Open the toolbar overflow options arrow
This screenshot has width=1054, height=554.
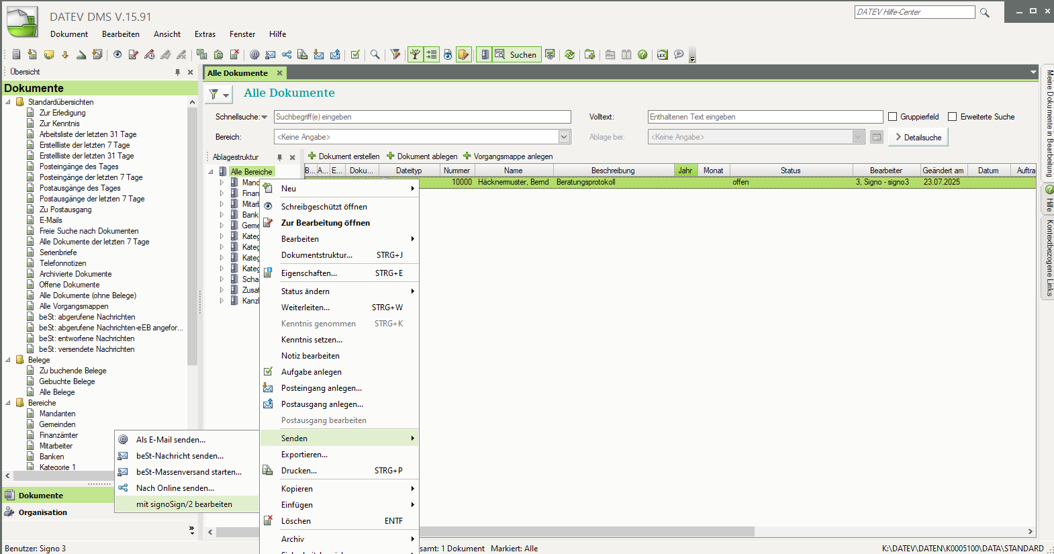(x=692, y=56)
